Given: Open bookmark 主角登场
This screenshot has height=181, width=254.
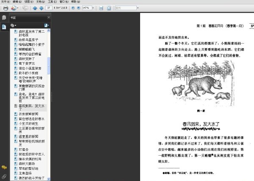Looking at the screenshot, I should pyautogui.click(x=25, y=173).
